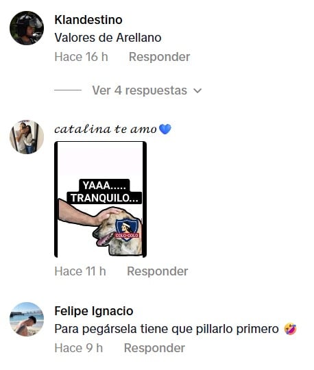This screenshot has width=314, height=370.
Task: Click the Colo-Colo badge in the meme
Action: pos(128,230)
